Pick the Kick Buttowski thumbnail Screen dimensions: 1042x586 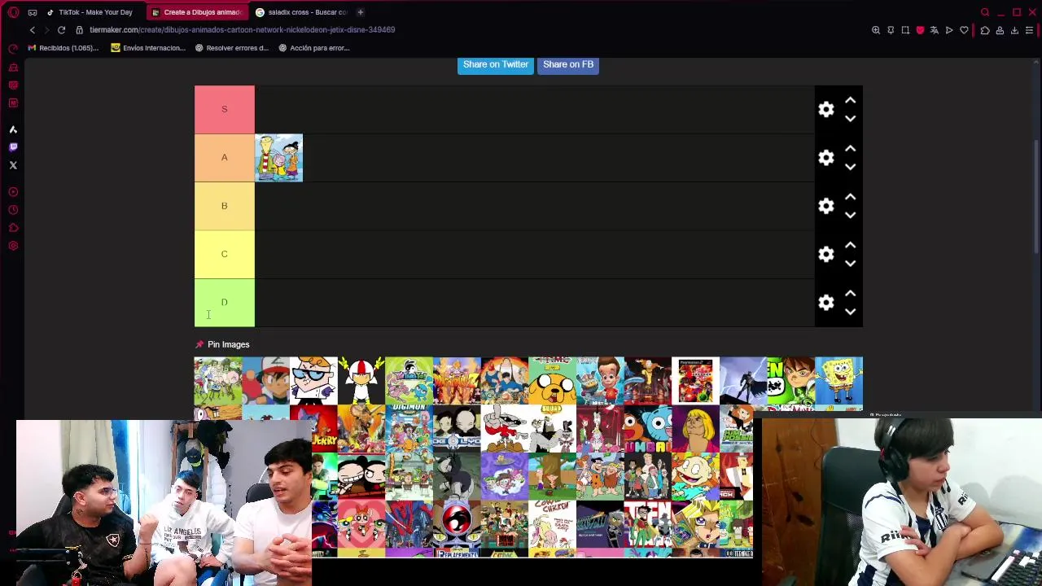point(361,381)
